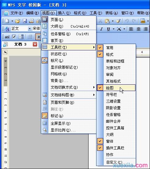Uncheck the 绘图 toolbar entry
The width and height of the screenshot is (150, 169).
[x=116, y=88]
